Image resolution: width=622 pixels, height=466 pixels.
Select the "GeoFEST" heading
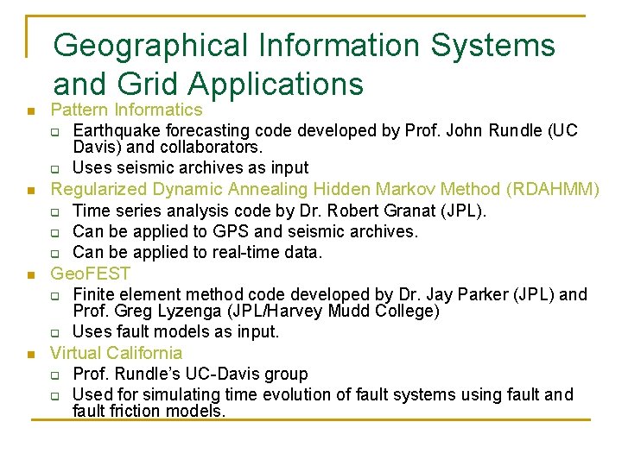coord(91,274)
